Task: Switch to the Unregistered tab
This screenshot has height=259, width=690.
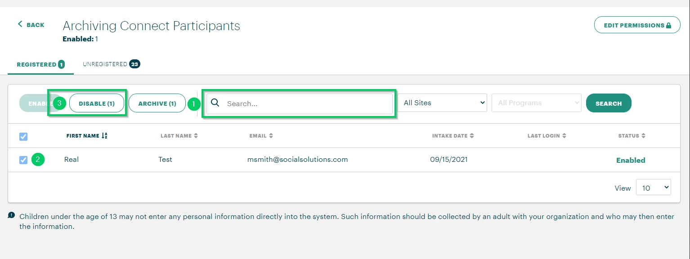Action: (x=111, y=64)
